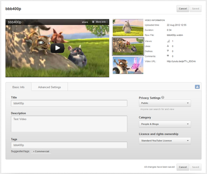
Task: Open the People & Blogs category dropdown
Action: tap(165, 124)
